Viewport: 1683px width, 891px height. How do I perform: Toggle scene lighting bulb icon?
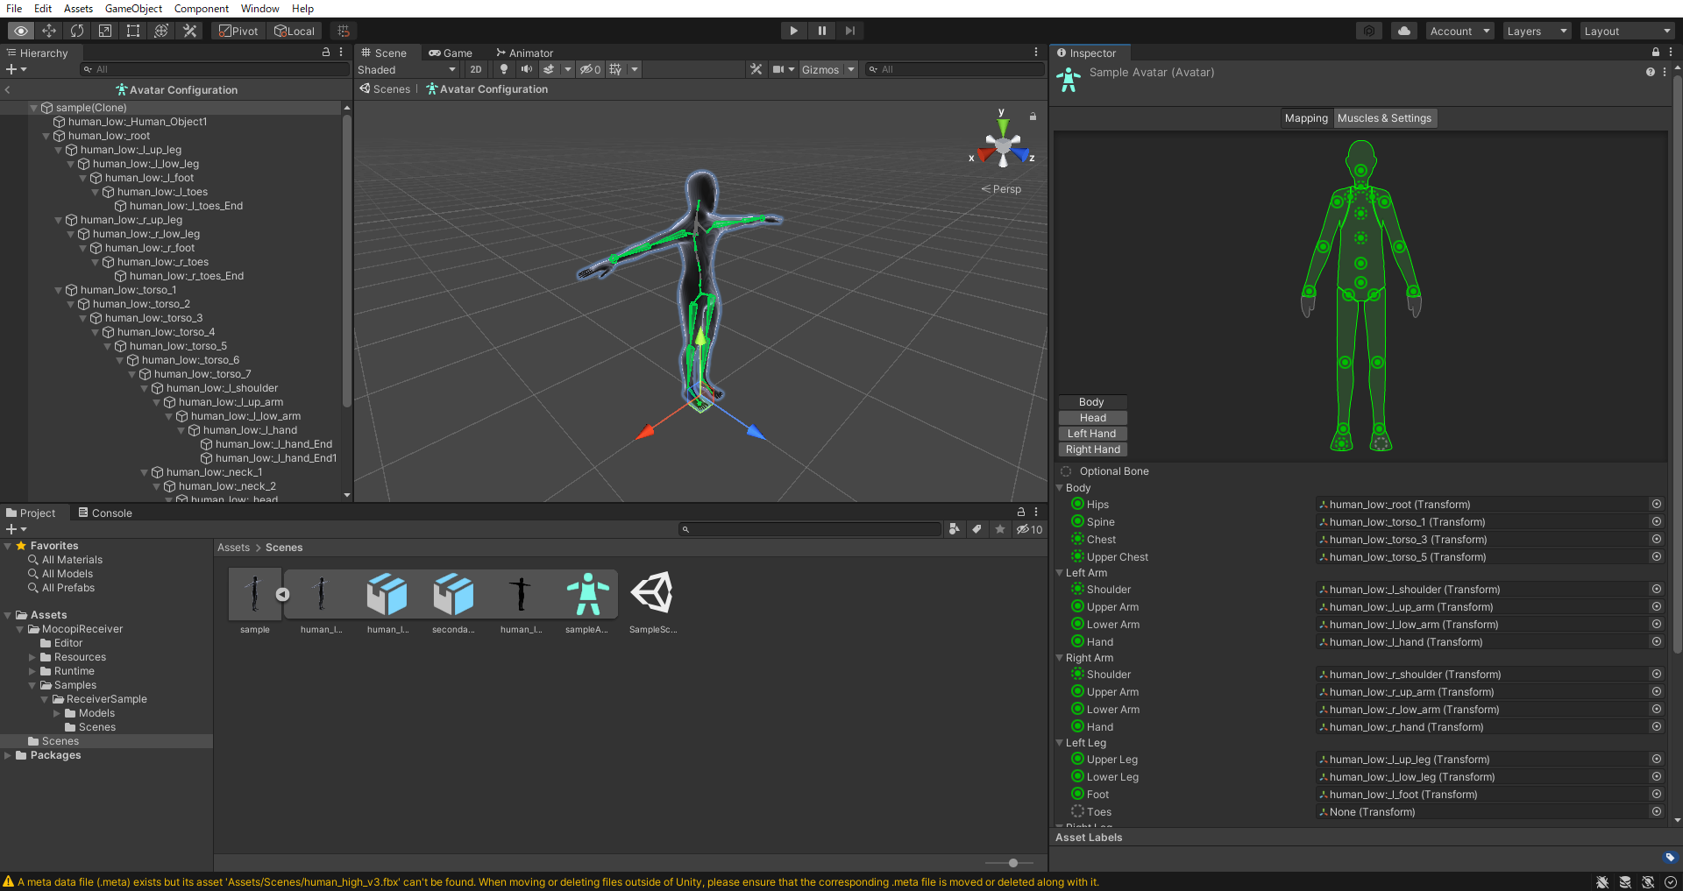coord(504,69)
